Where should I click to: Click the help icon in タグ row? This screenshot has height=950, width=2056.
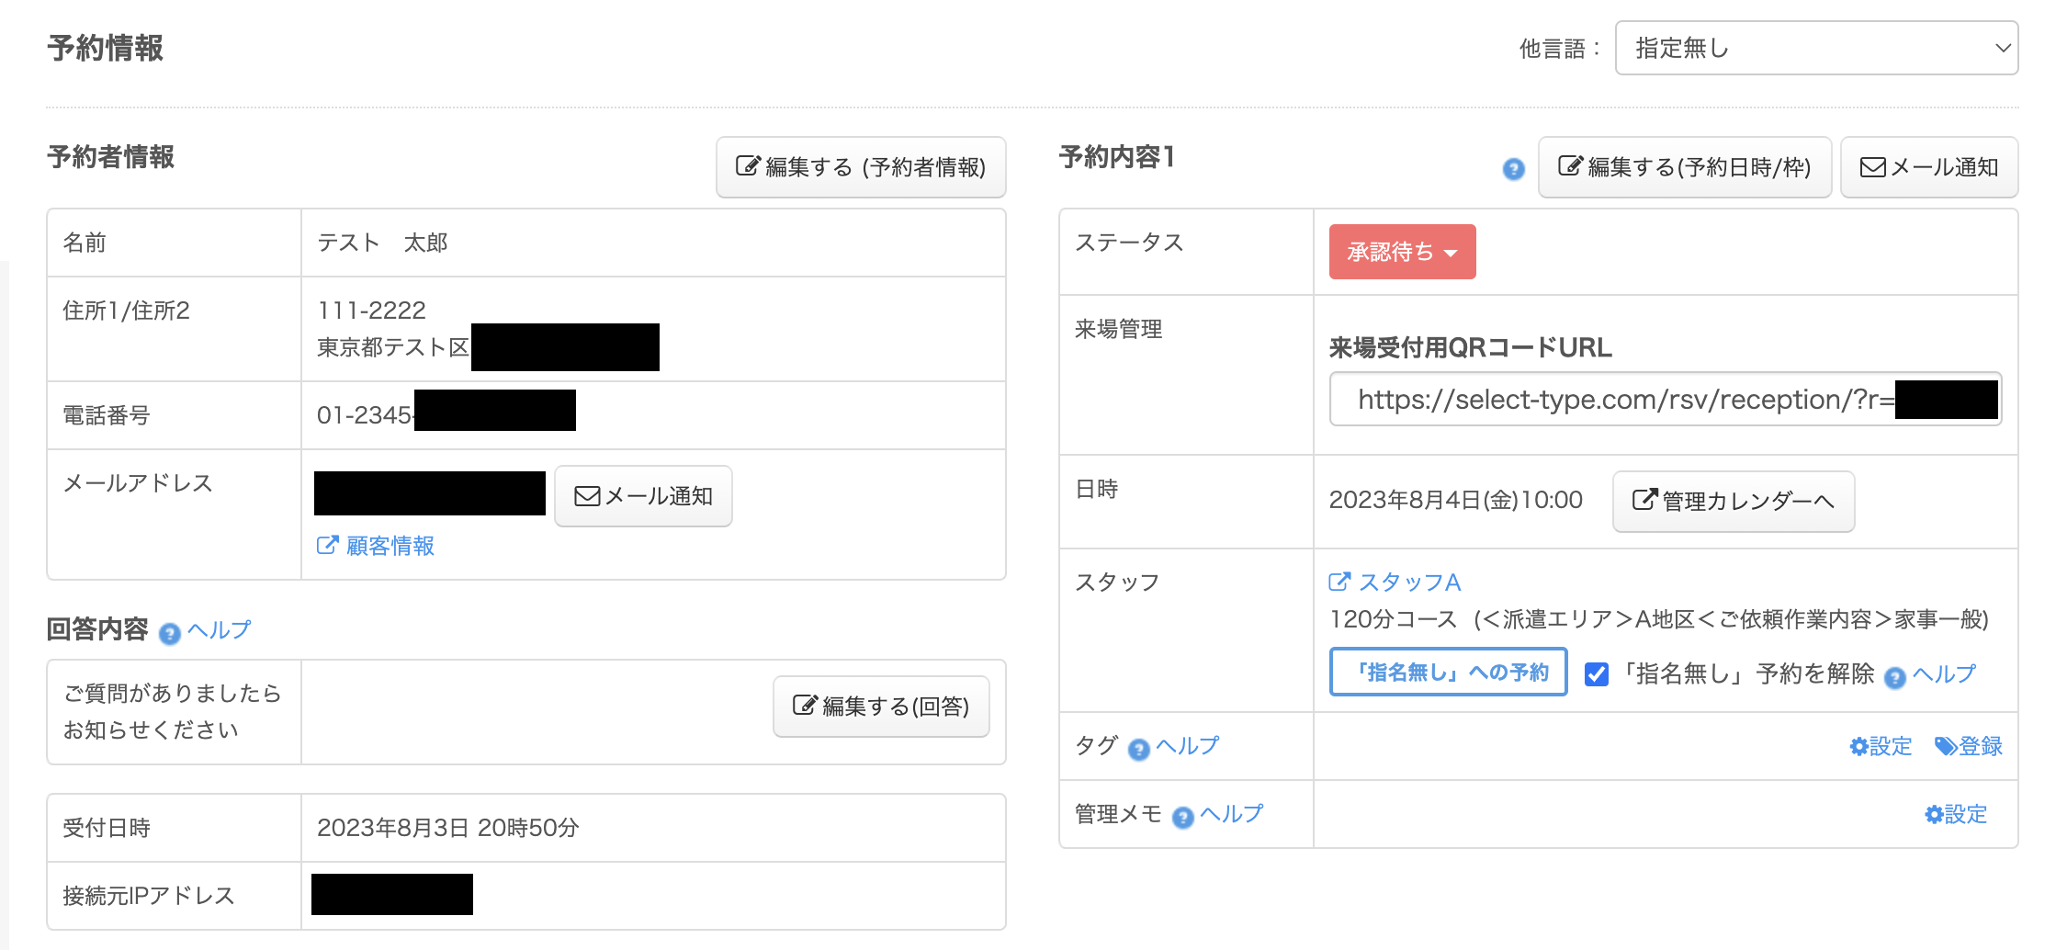pyautogui.click(x=1138, y=750)
